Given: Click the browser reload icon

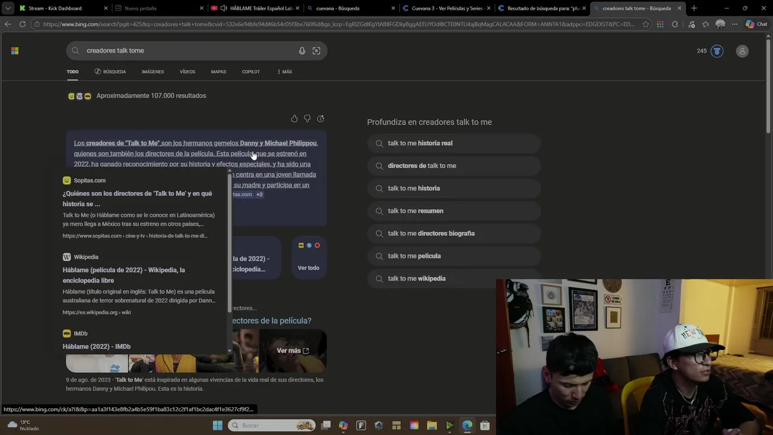Looking at the screenshot, I should click(22, 24).
